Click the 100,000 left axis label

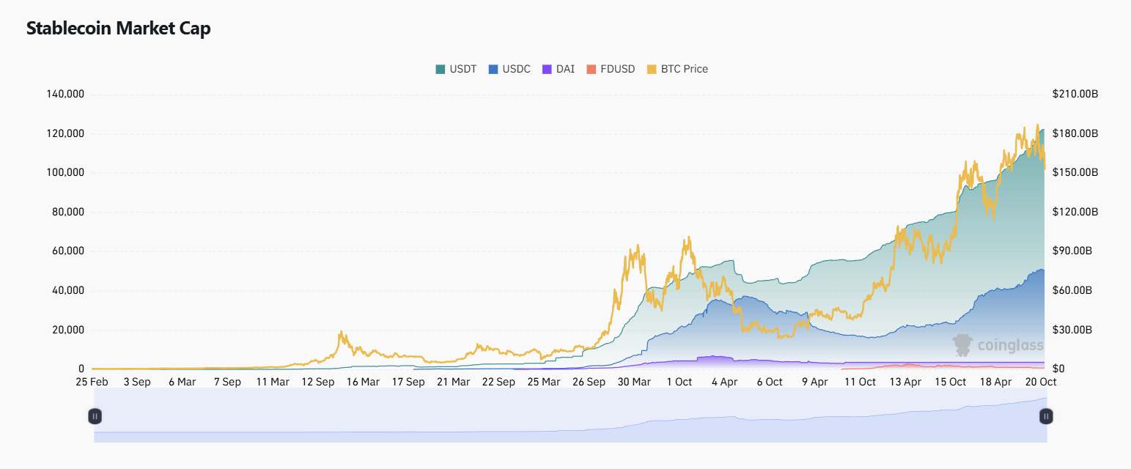66,172
